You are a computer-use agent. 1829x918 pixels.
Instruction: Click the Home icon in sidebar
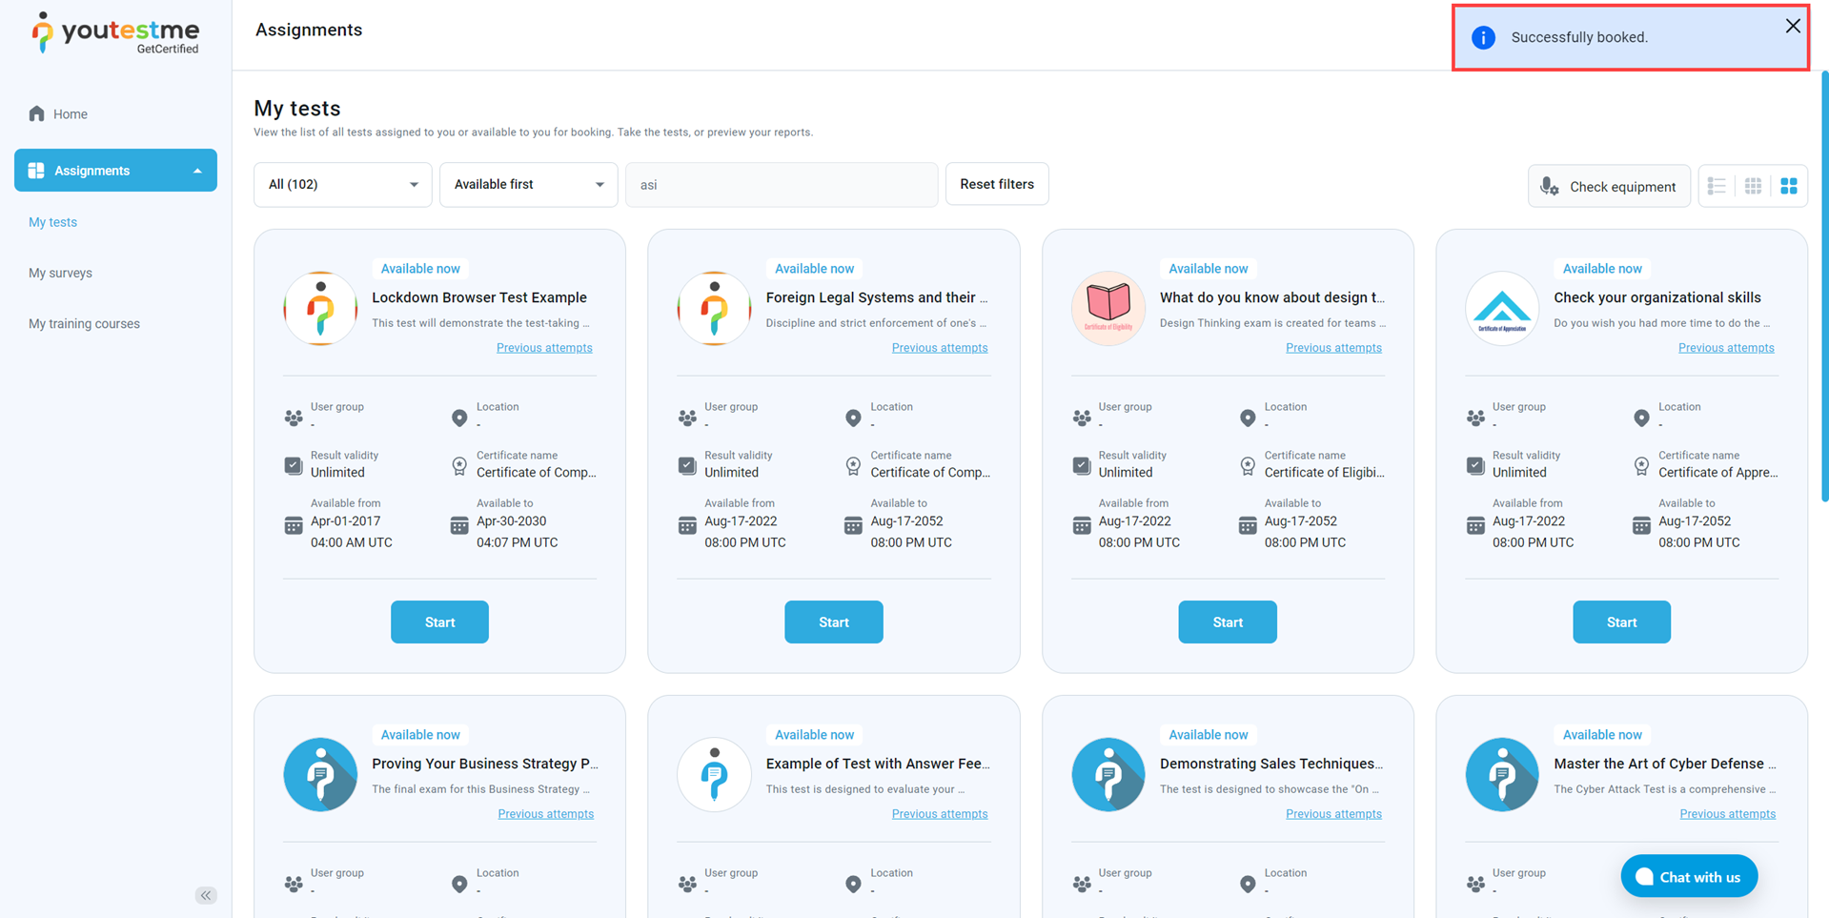coord(37,114)
